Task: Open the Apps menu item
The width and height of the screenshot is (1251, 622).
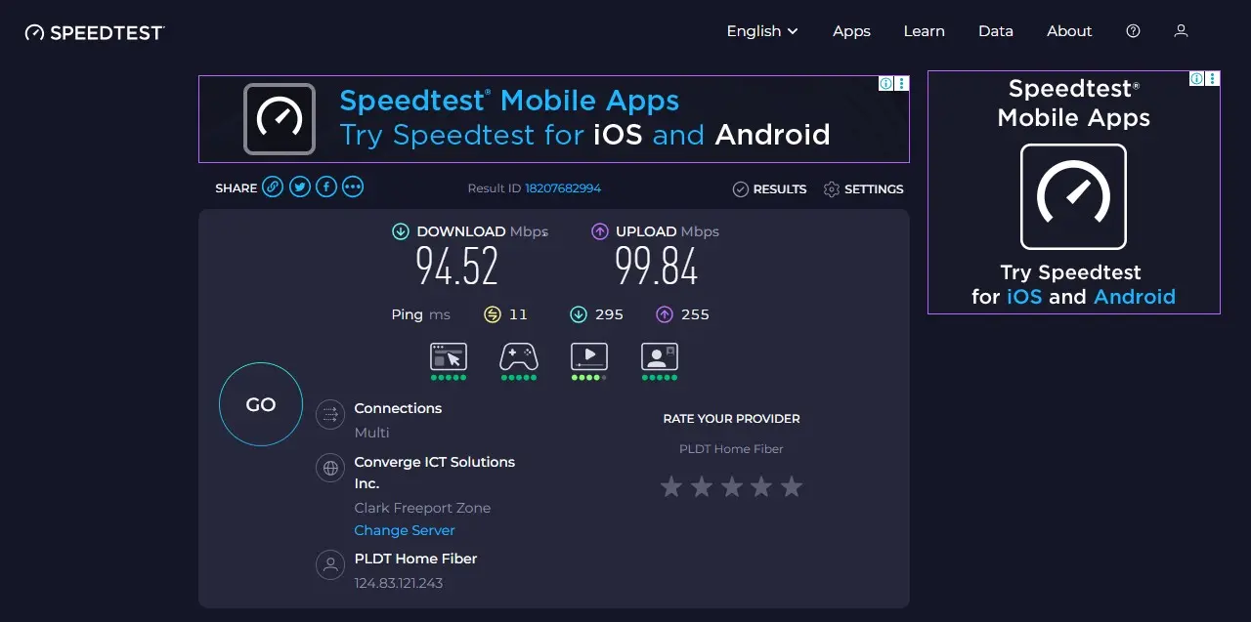Action: (851, 31)
